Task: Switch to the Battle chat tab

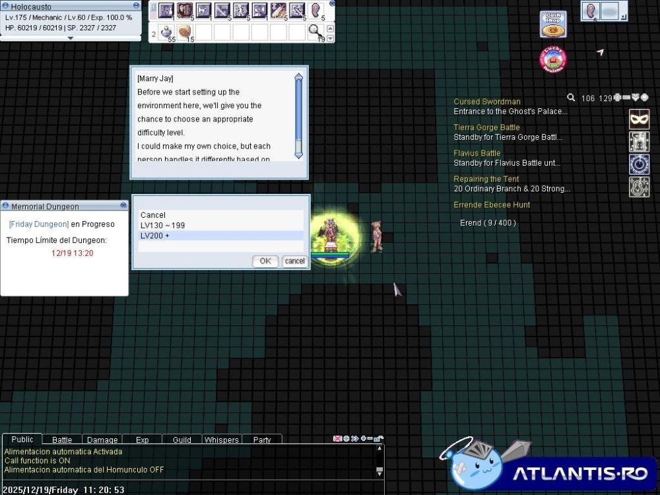Action: click(x=62, y=440)
